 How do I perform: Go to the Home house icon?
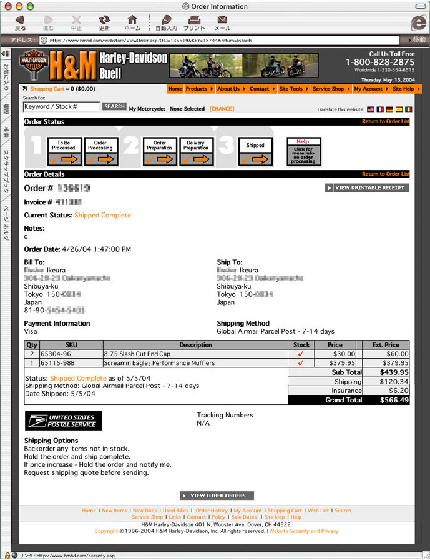point(132,20)
